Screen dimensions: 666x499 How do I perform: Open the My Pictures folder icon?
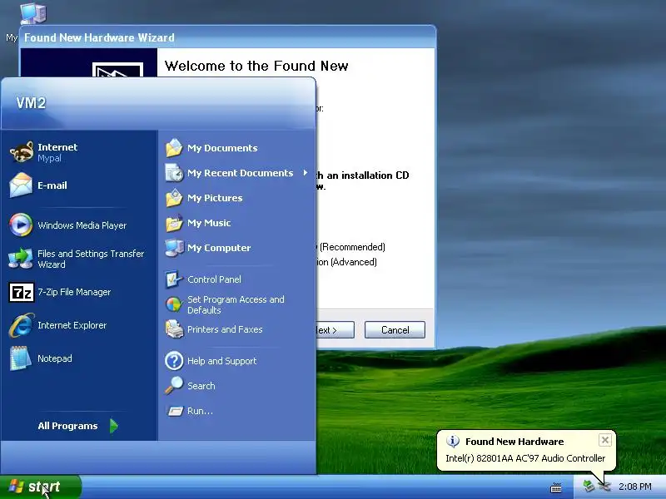[x=174, y=198]
